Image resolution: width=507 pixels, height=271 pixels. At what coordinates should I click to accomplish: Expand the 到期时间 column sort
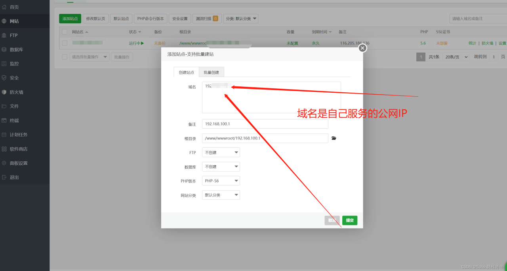click(330, 32)
